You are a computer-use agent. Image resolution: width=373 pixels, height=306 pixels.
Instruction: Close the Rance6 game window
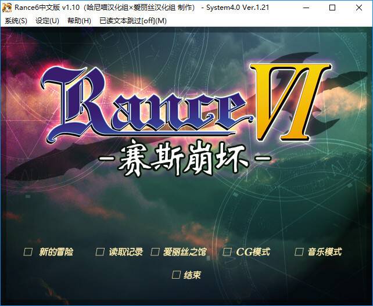click(x=359, y=8)
